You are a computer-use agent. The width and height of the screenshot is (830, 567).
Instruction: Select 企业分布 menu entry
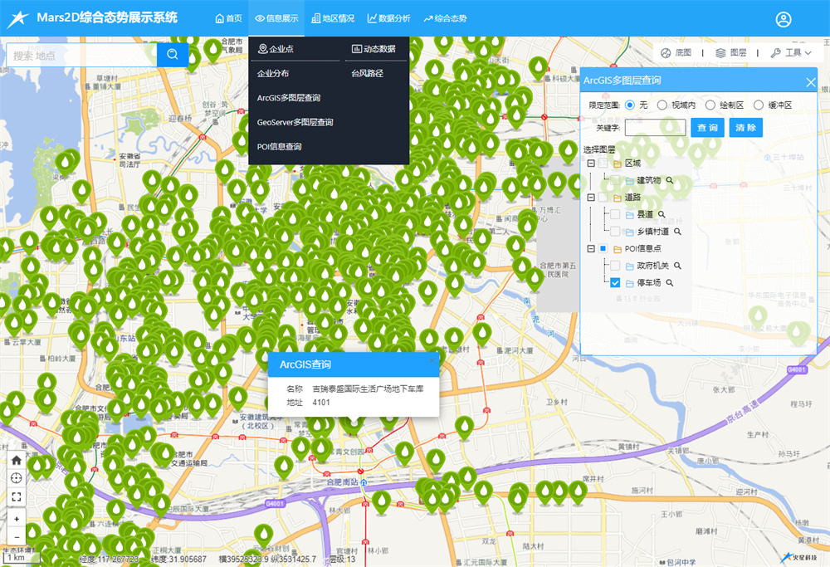point(273,74)
